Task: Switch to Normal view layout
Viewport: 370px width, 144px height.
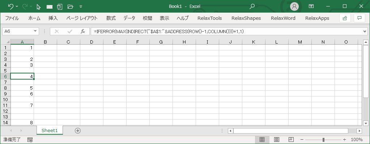Action: point(262,140)
